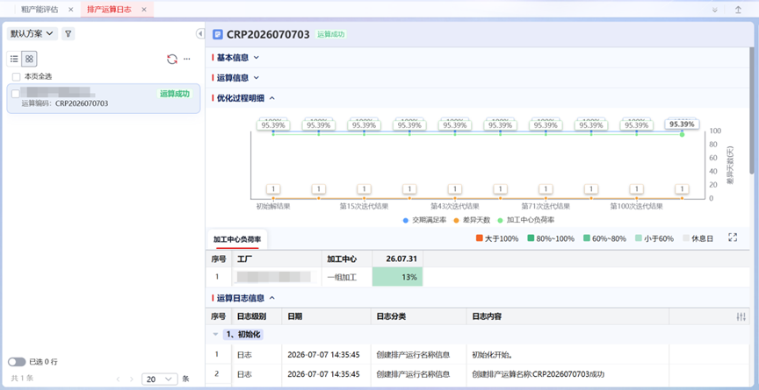Toggle 加工中心负荷率 chart legend series
Viewport: 759px width, 390px height.
(525, 220)
